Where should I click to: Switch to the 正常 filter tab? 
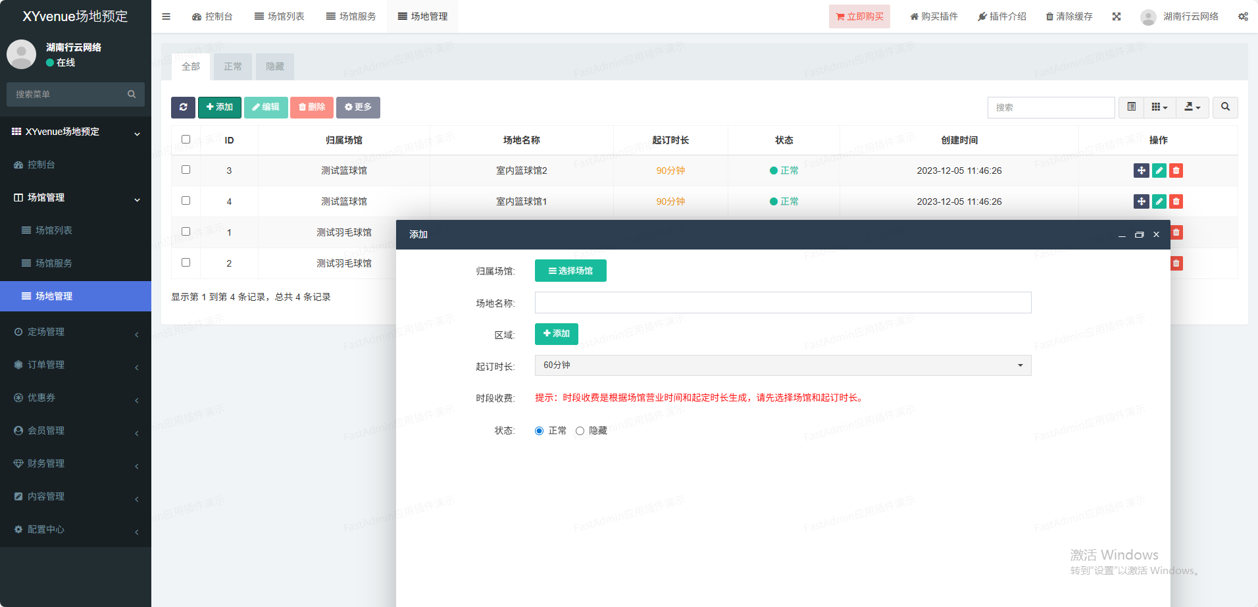click(233, 66)
